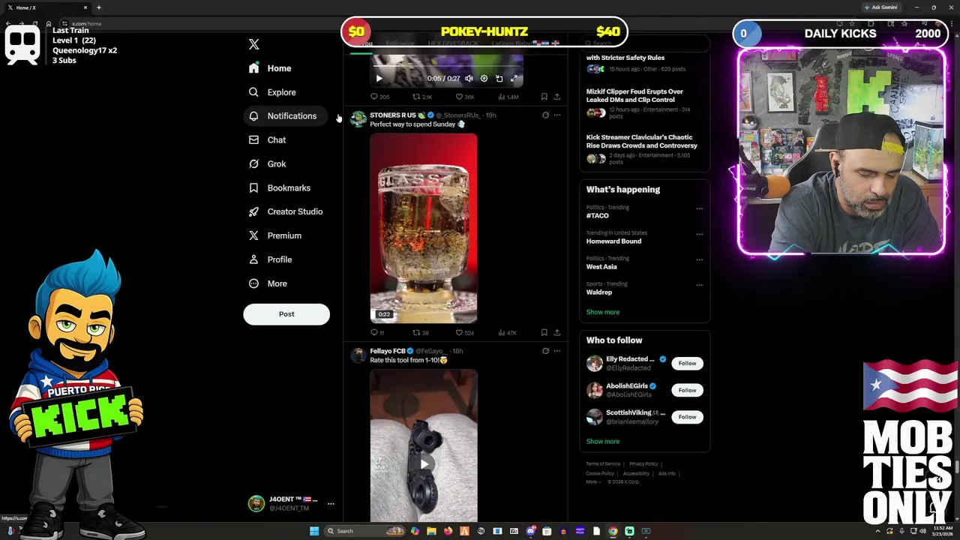Toggle picture-in-picture on the video
960x540 pixels.
click(x=499, y=78)
